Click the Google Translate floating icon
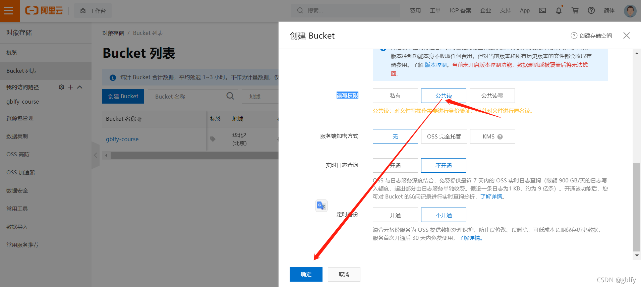The height and width of the screenshot is (287, 641). point(321,206)
